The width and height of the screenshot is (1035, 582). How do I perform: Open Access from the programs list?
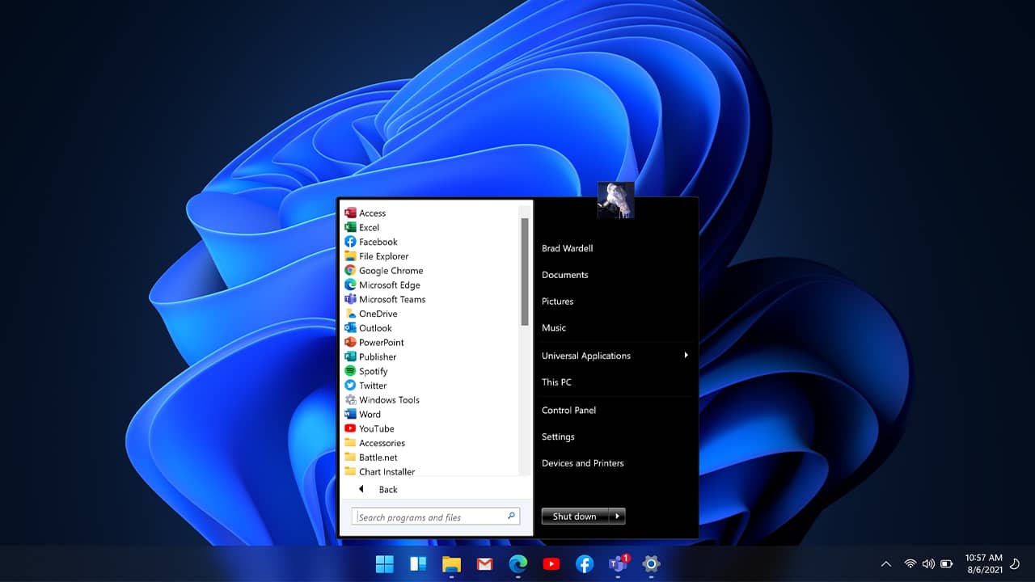(365, 213)
